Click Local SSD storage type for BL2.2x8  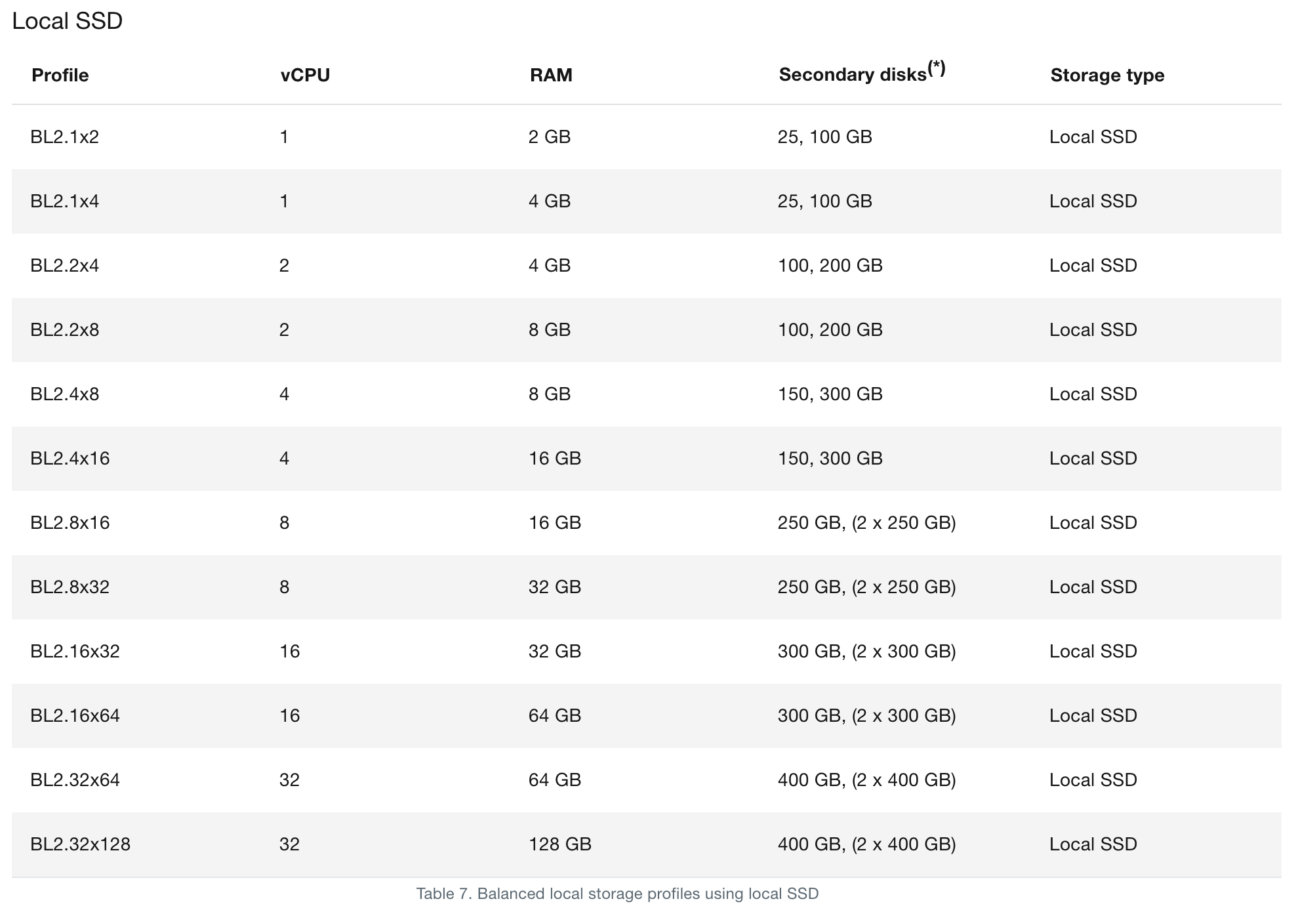point(1093,330)
